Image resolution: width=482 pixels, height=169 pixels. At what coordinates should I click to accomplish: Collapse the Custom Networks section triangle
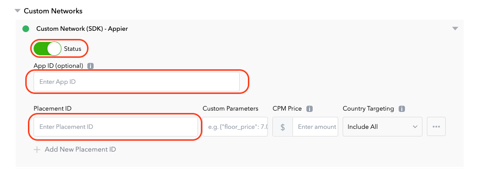pos(17,11)
